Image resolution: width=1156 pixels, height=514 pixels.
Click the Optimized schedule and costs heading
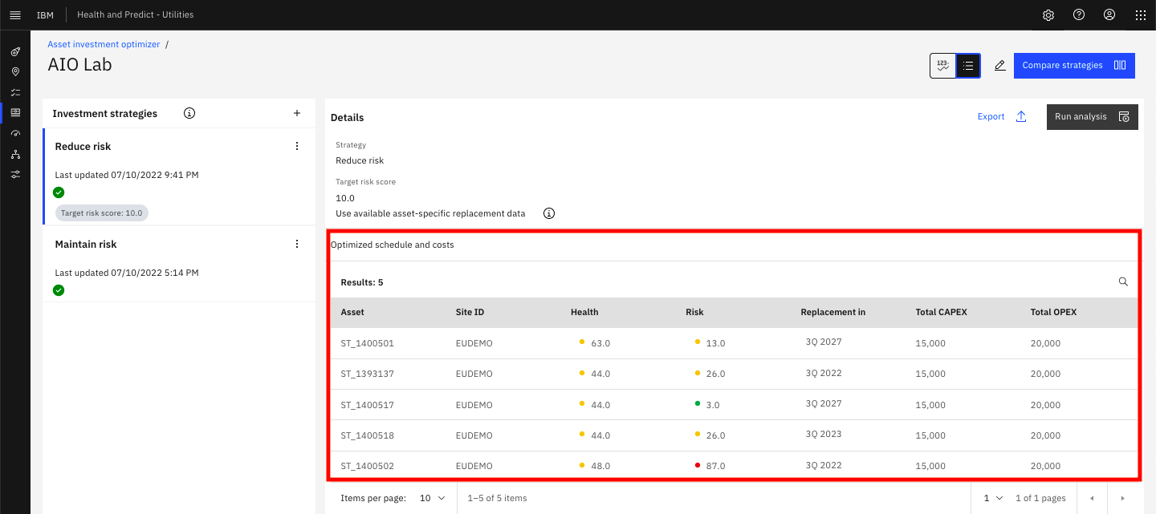(x=393, y=245)
